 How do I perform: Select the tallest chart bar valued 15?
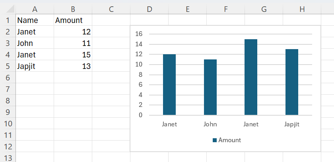[x=251, y=77]
